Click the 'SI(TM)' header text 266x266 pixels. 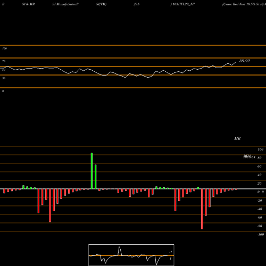(101, 4)
